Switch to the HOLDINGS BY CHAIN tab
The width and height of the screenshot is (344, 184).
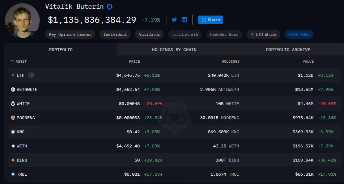click(x=174, y=50)
